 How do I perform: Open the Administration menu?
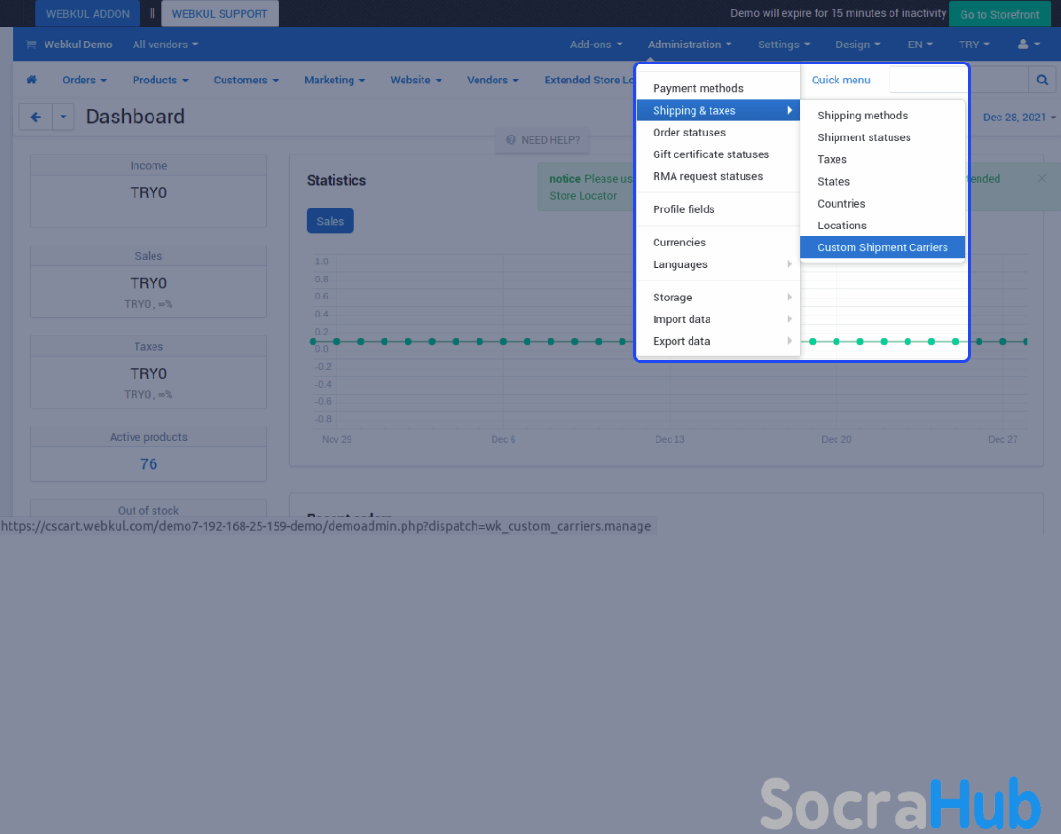click(690, 45)
